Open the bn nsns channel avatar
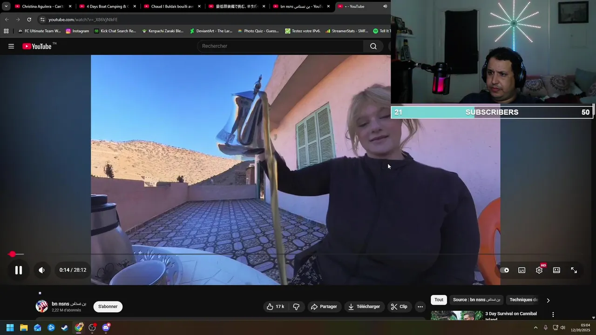Screen dimensions: 596x335 (42, 306)
